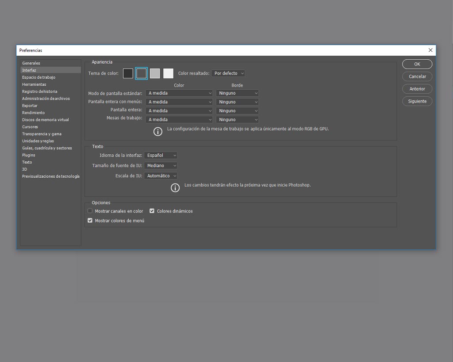Image resolution: width=453 pixels, height=362 pixels.
Task: Open Exportar preferences category
Action: (x=50, y=106)
